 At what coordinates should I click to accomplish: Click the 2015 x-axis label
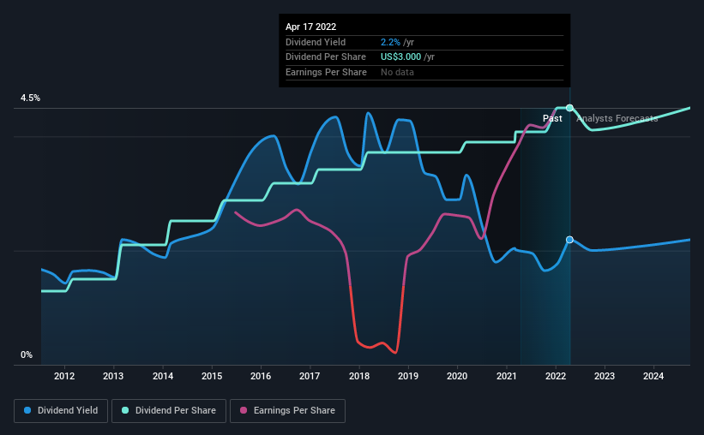[212, 376]
